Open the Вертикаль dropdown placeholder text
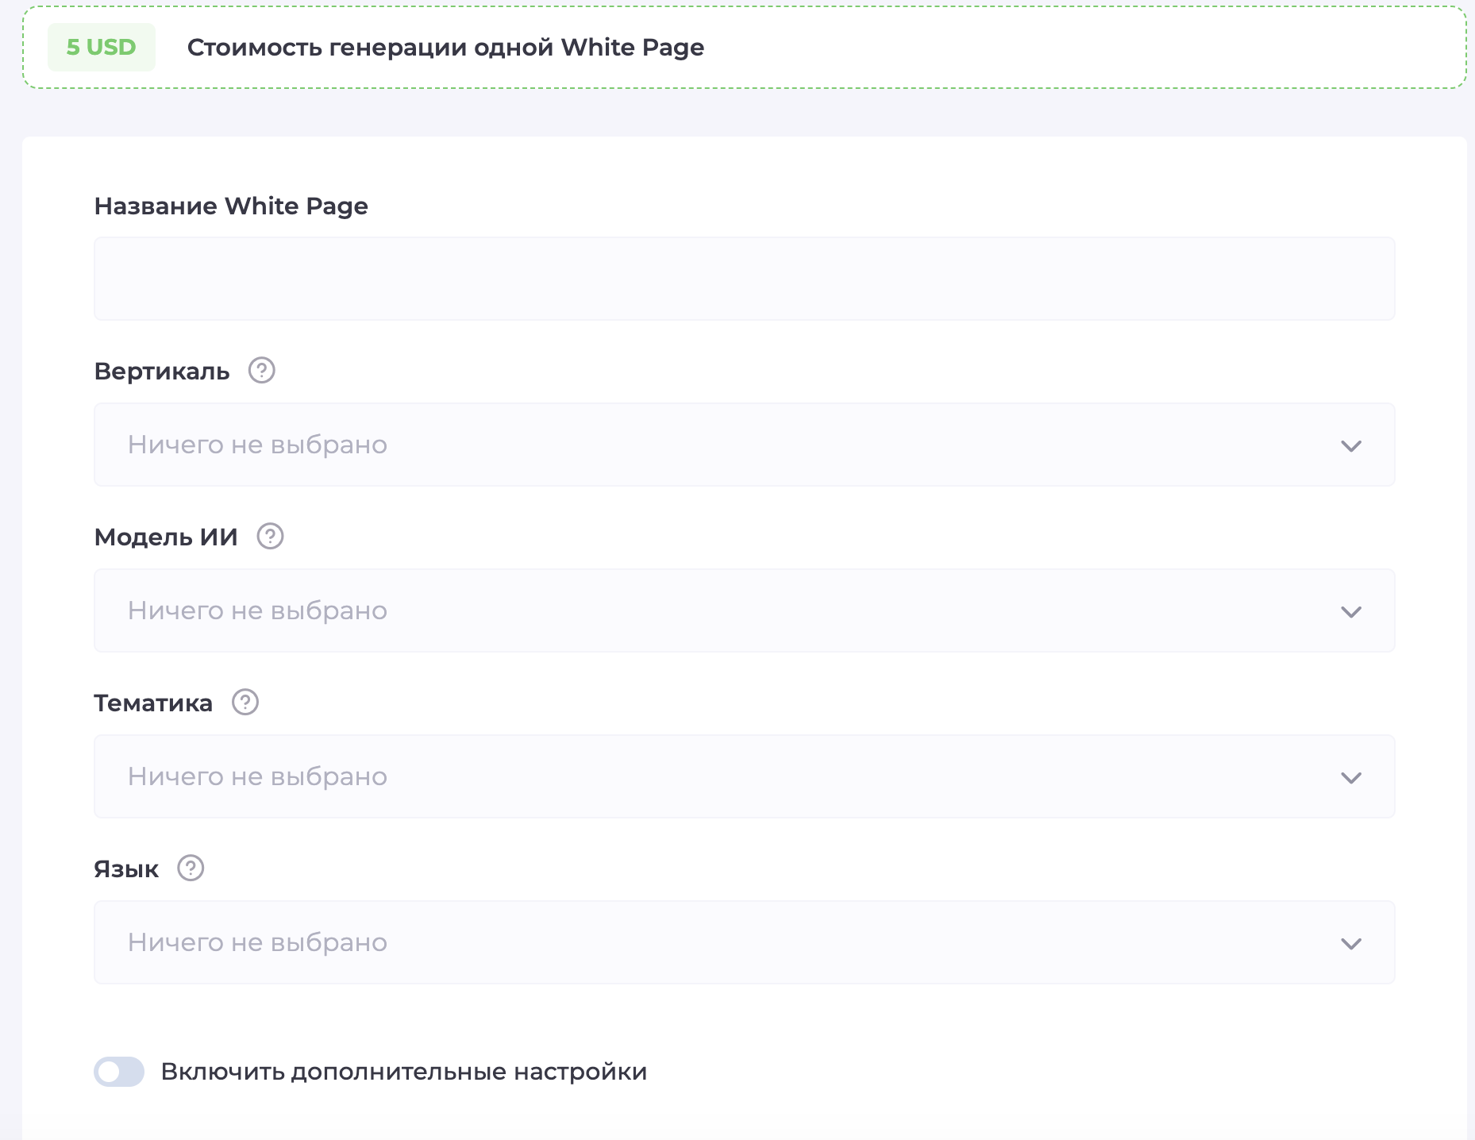 257,445
